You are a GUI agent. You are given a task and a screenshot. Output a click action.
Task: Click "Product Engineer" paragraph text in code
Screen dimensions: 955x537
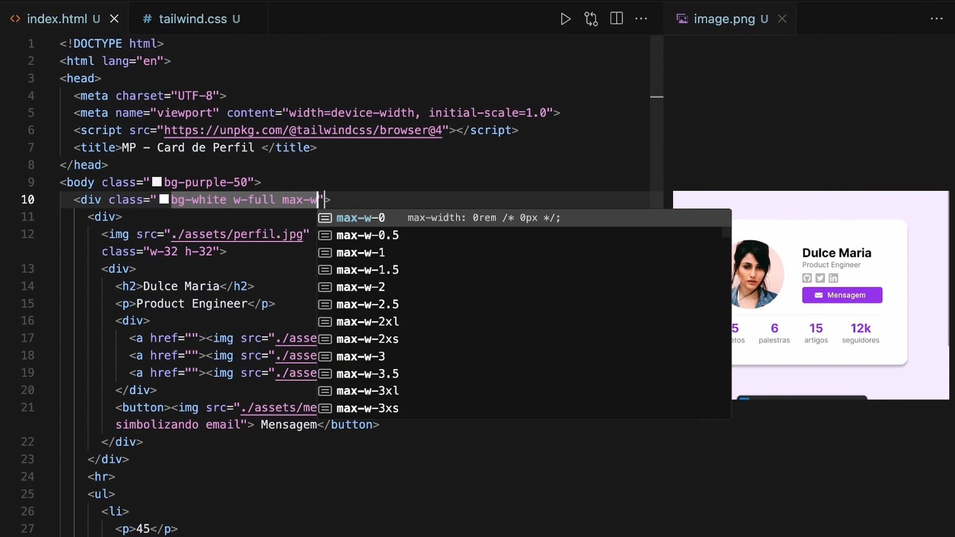pos(191,304)
